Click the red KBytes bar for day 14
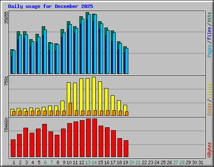 pos(94,138)
